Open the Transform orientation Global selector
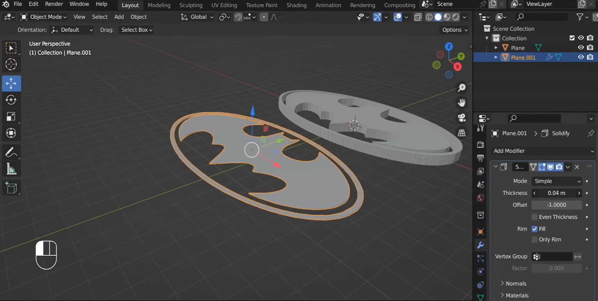598x301 pixels. coord(197,17)
